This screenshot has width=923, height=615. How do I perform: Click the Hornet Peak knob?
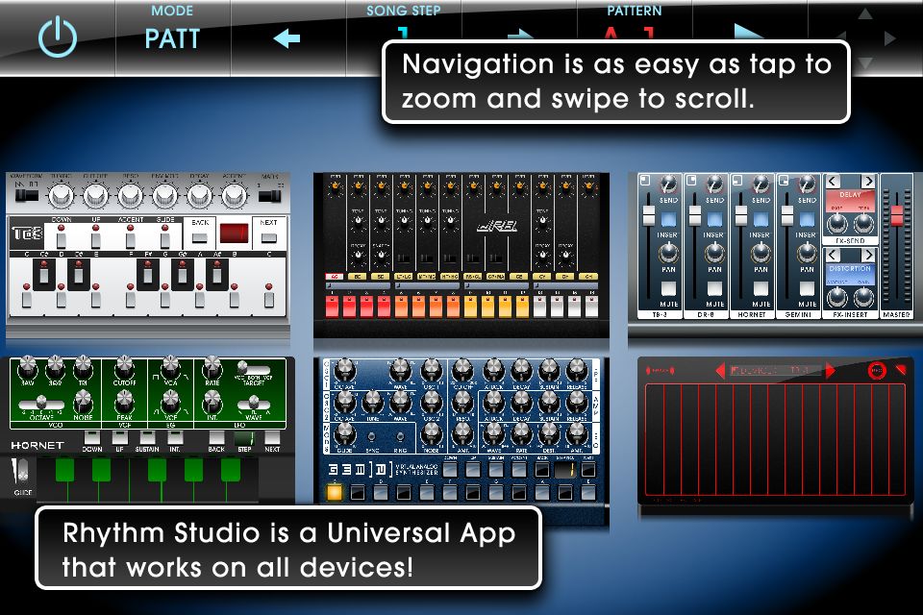coord(124,403)
